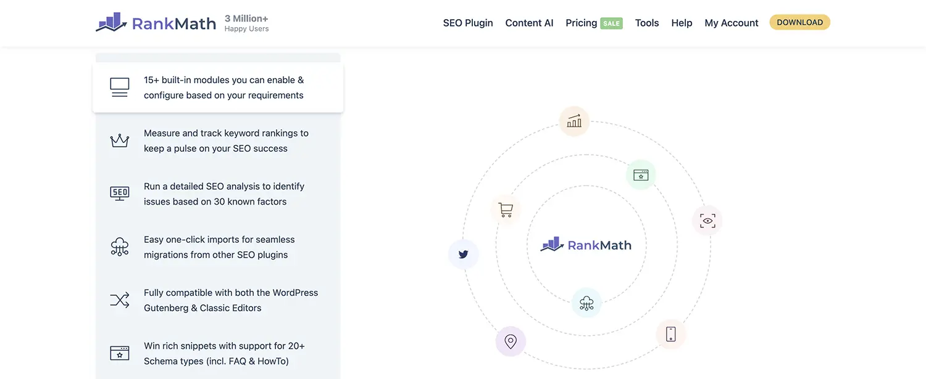Open the Tools menu
The height and width of the screenshot is (379, 926).
pyautogui.click(x=647, y=23)
